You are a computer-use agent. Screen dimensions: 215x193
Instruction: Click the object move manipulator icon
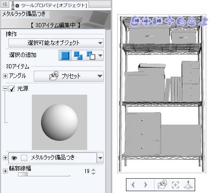tap(169, 21)
